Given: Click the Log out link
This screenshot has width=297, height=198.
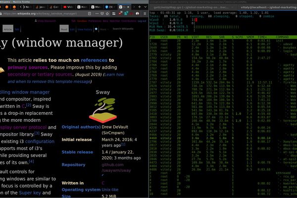Looking at the screenshot, I should [x=142, y=21].
